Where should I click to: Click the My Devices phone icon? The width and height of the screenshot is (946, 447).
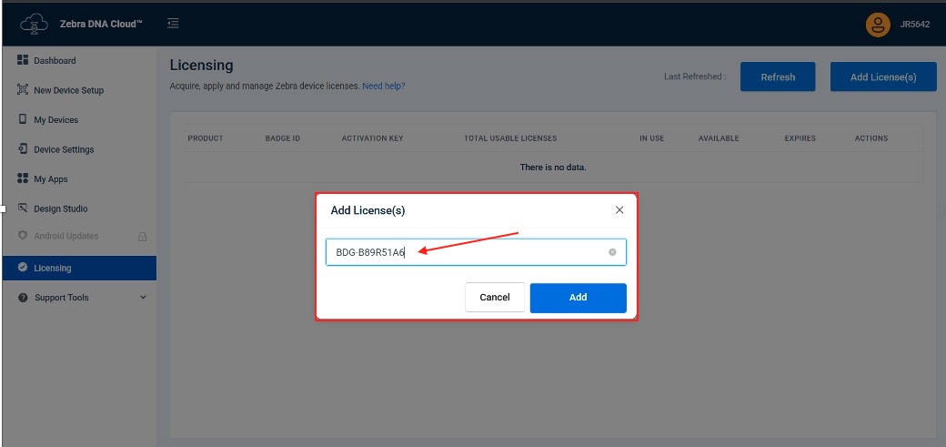(23, 119)
